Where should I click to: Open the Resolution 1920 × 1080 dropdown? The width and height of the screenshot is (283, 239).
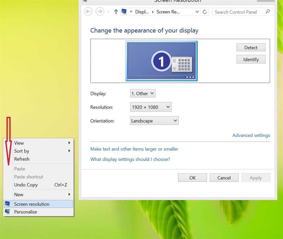pos(151,107)
